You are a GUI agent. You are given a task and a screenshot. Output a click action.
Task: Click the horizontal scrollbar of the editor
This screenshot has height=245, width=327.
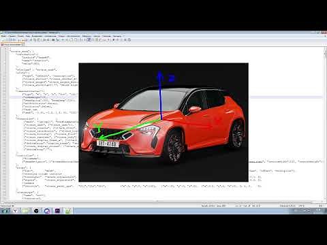159,201
